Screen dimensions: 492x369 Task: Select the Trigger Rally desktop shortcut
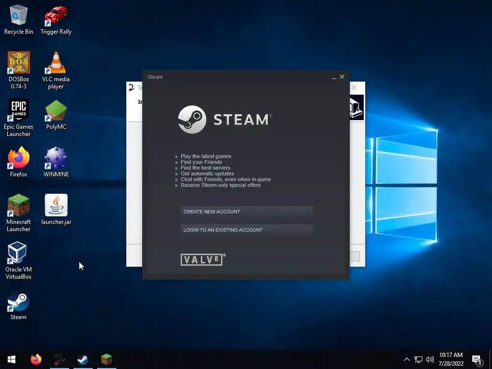click(x=56, y=19)
